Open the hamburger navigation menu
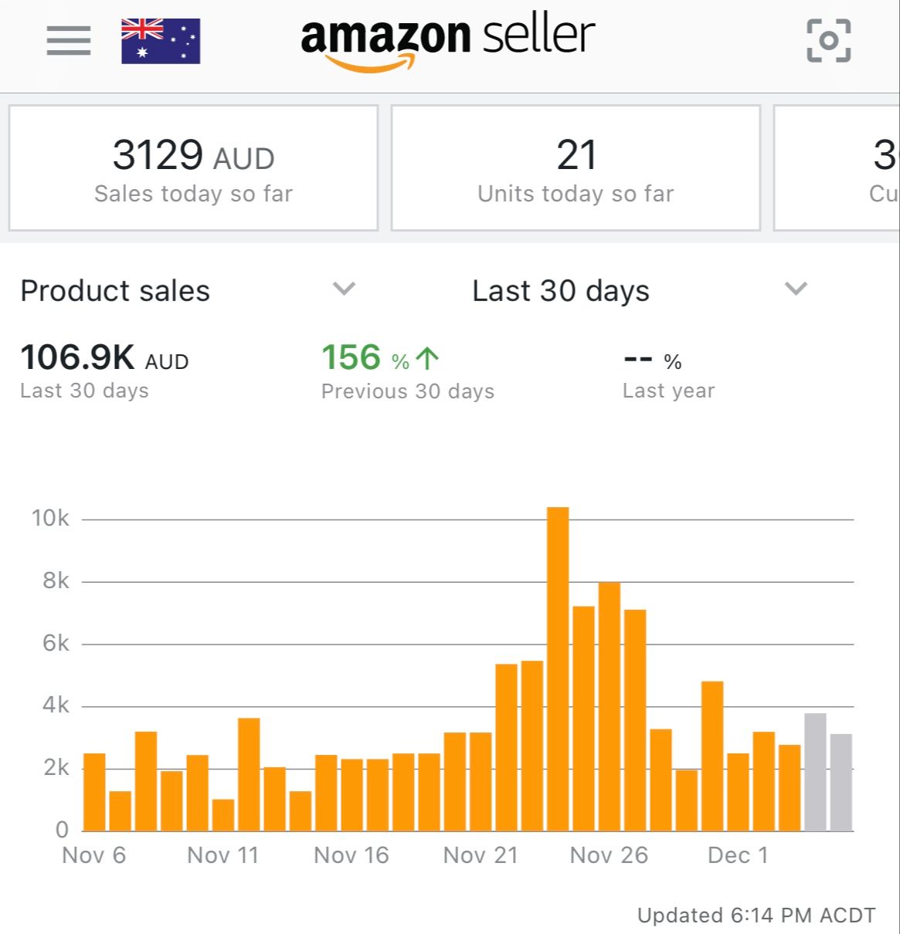This screenshot has width=900, height=934. (69, 40)
